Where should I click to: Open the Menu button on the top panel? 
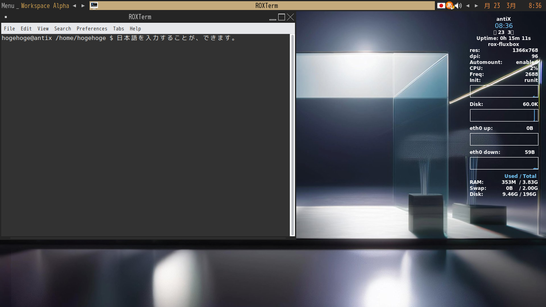point(8,6)
